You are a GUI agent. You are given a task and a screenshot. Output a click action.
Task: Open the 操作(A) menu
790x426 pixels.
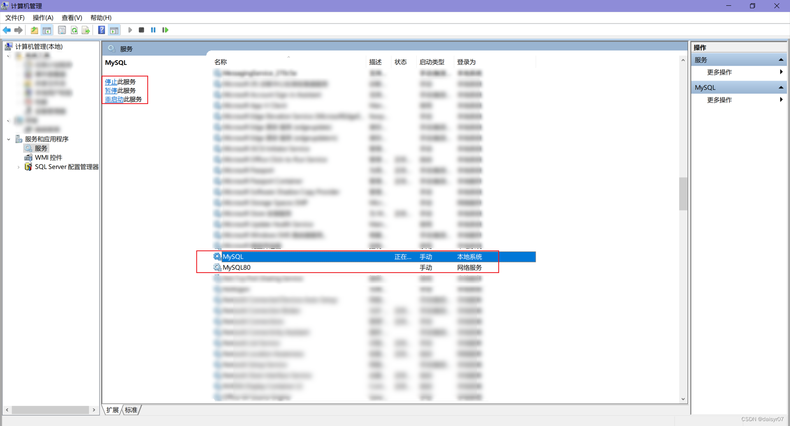(x=43, y=18)
